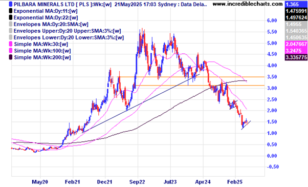Click the 1.497624 EMA value box
308x187 pixels.
coord(296,18)
